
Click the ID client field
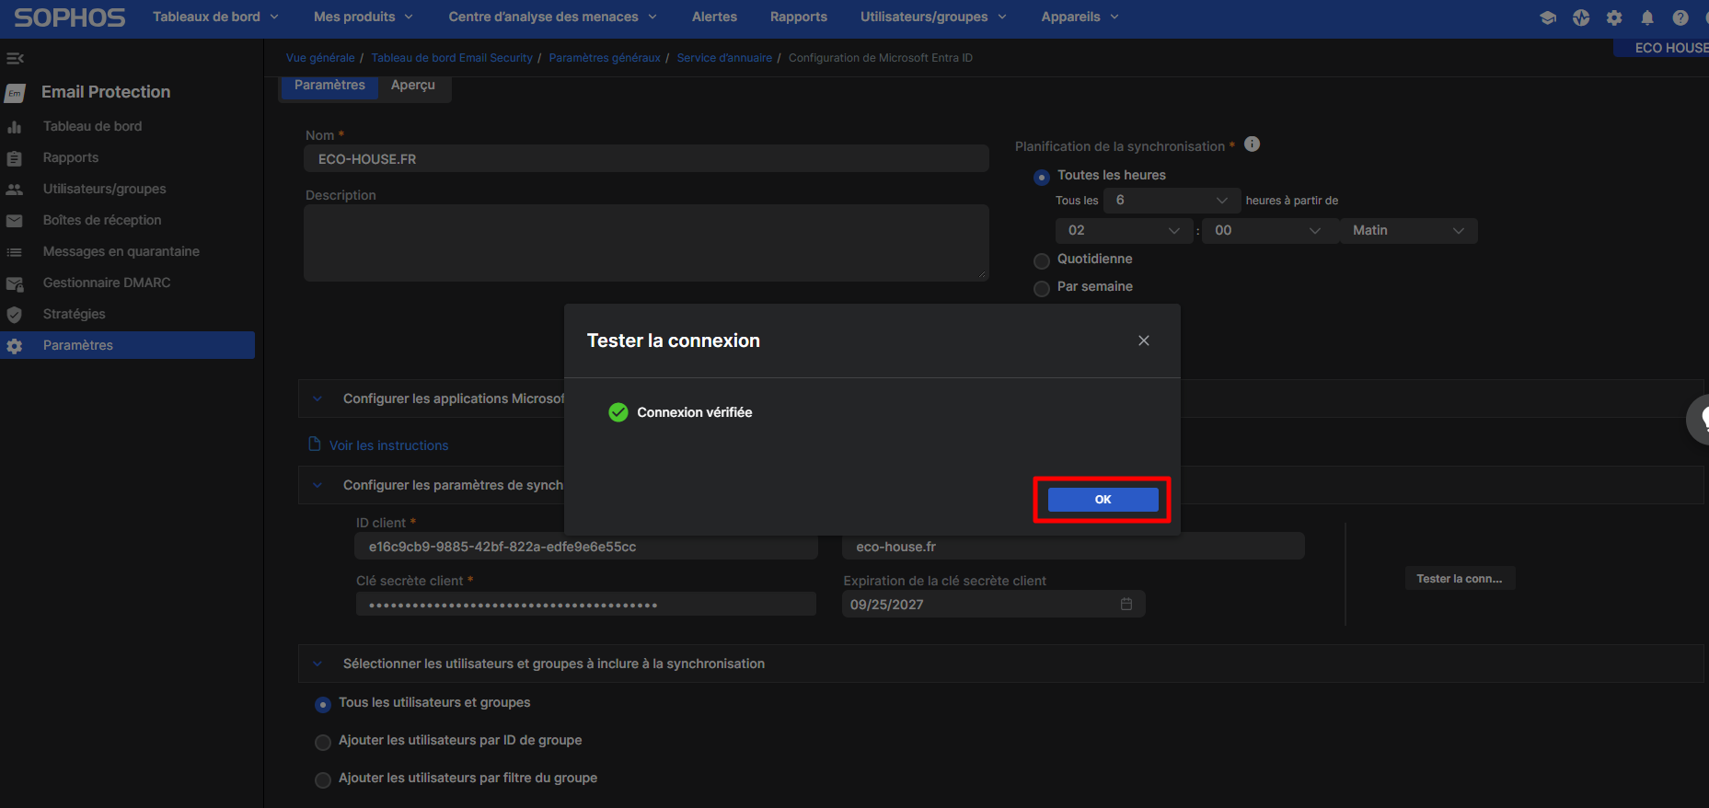(586, 547)
